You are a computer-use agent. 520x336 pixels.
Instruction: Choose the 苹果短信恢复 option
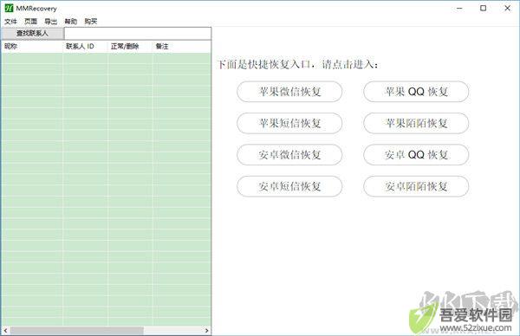pos(289,123)
